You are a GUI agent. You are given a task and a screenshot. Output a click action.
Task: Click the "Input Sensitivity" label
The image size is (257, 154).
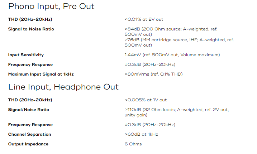click(26, 55)
